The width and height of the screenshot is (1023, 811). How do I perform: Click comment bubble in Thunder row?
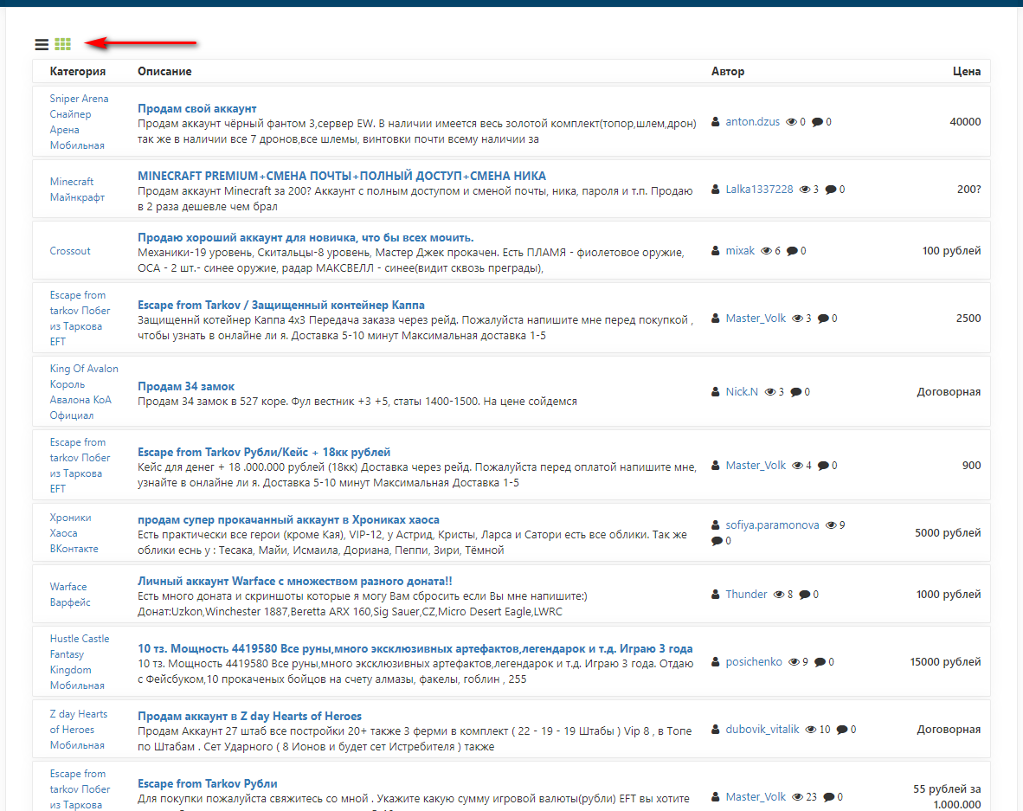tap(805, 595)
